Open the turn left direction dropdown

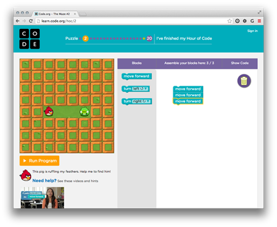(140, 89)
